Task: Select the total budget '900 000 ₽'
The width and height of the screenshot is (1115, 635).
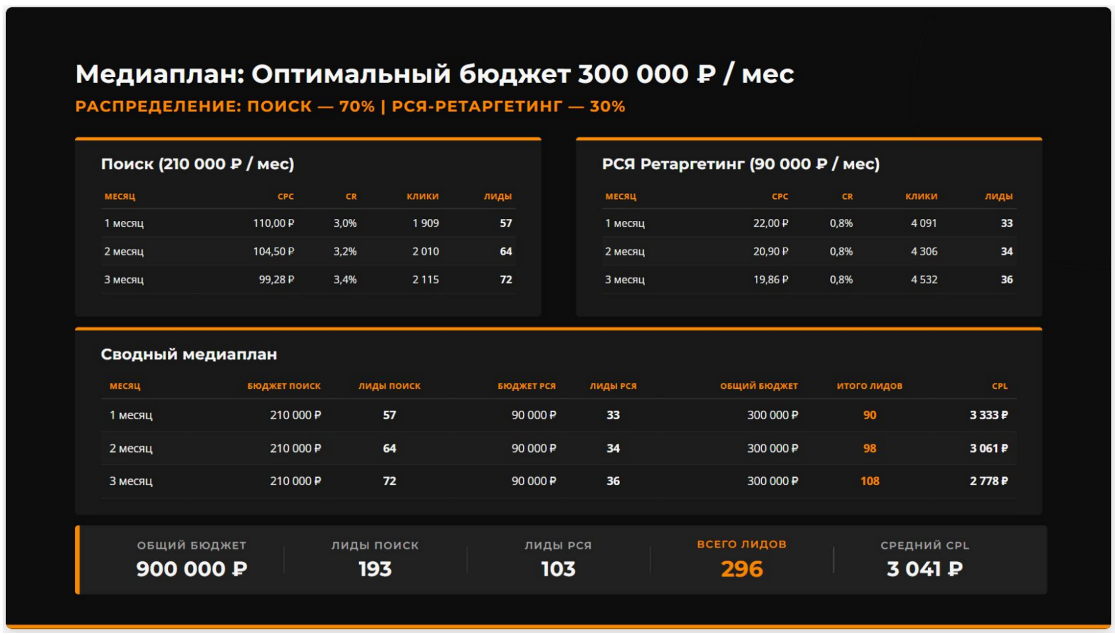Action: (192, 569)
